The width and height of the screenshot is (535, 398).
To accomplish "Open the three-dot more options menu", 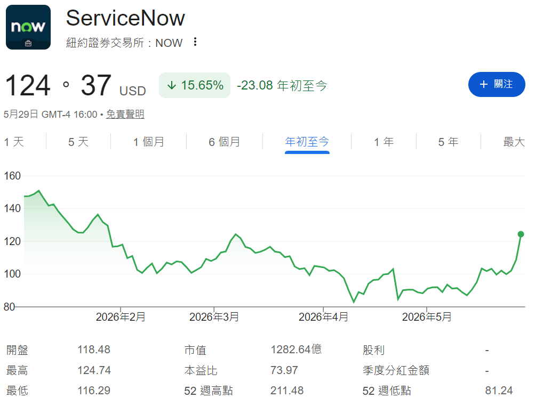I will [195, 42].
